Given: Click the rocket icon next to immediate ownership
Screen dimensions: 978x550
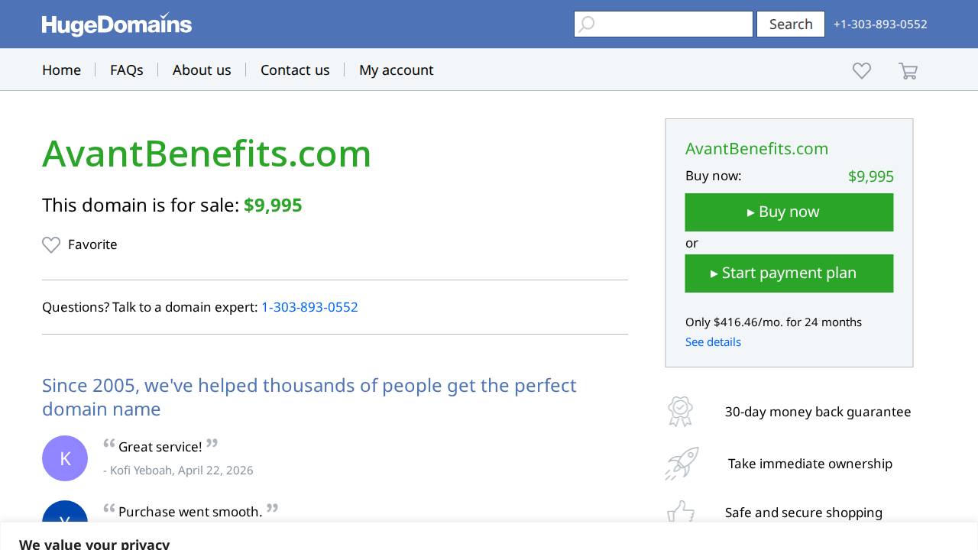Looking at the screenshot, I should [x=680, y=463].
